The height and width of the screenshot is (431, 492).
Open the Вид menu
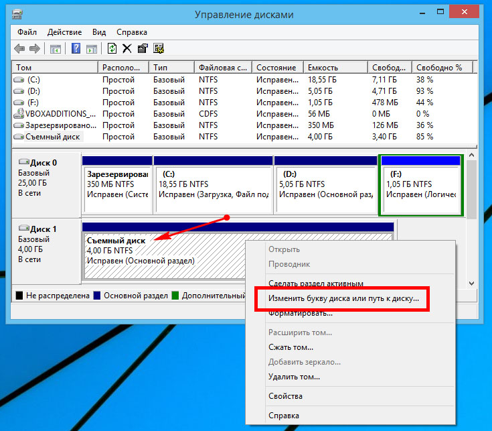point(99,32)
